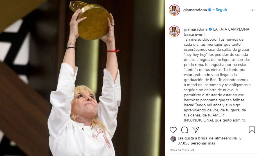The image size is (259, 156).
Task: Open giamaradona profile from header username
Action: pos(195,10)
